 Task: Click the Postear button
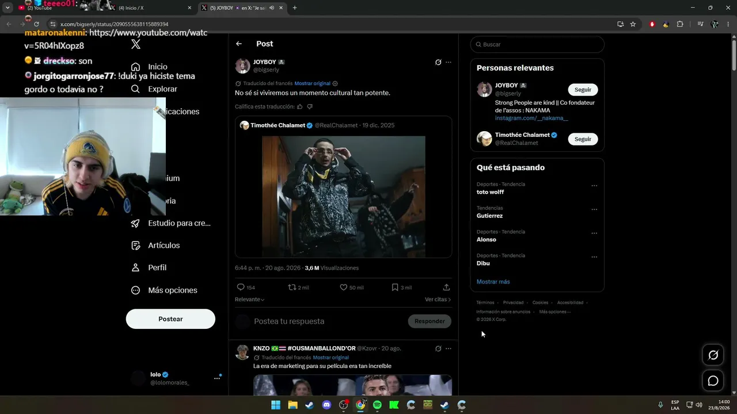[x=170, y=319]
